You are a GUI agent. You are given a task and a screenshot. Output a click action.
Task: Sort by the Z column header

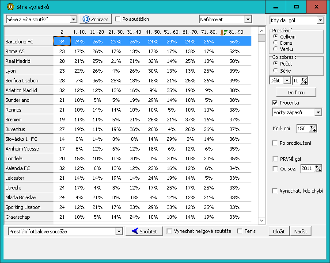coord(62,32)
